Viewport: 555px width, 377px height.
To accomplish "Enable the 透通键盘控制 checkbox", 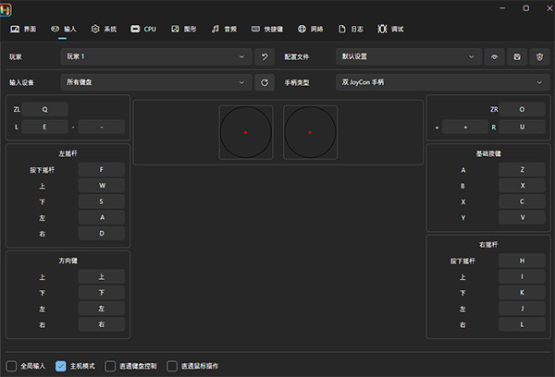I will tap(111, 366).
